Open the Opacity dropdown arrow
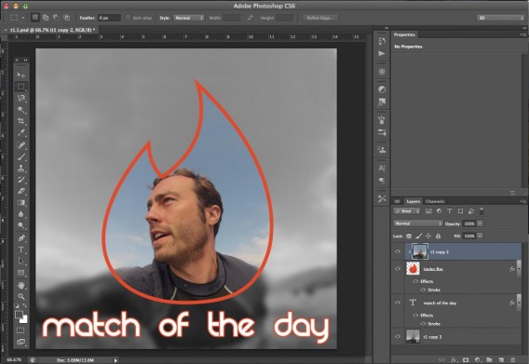This screenshot has height=364, width=529. [480, 223]
